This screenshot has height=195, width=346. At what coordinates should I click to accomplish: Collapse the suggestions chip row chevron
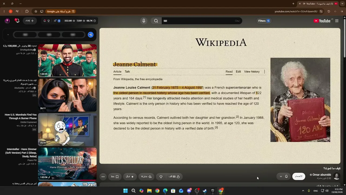point(8,35)
